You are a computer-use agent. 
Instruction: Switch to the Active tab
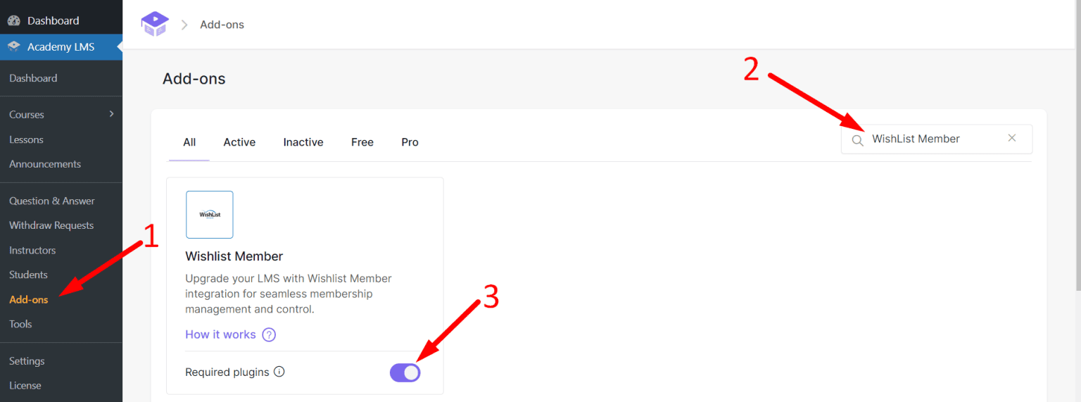[239, 142]
